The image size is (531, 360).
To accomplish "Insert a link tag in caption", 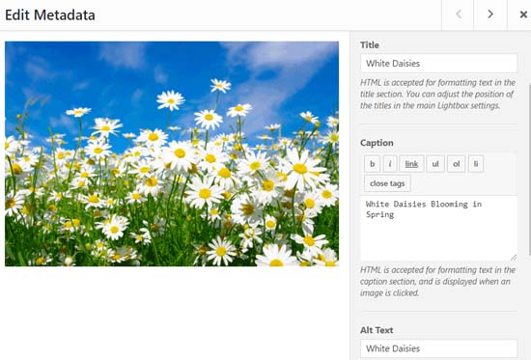I will coord(411,164).
